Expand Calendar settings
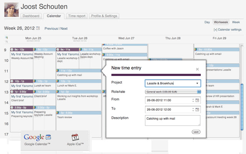This screenshot has height=154, width=246. (x=228, y=30)
